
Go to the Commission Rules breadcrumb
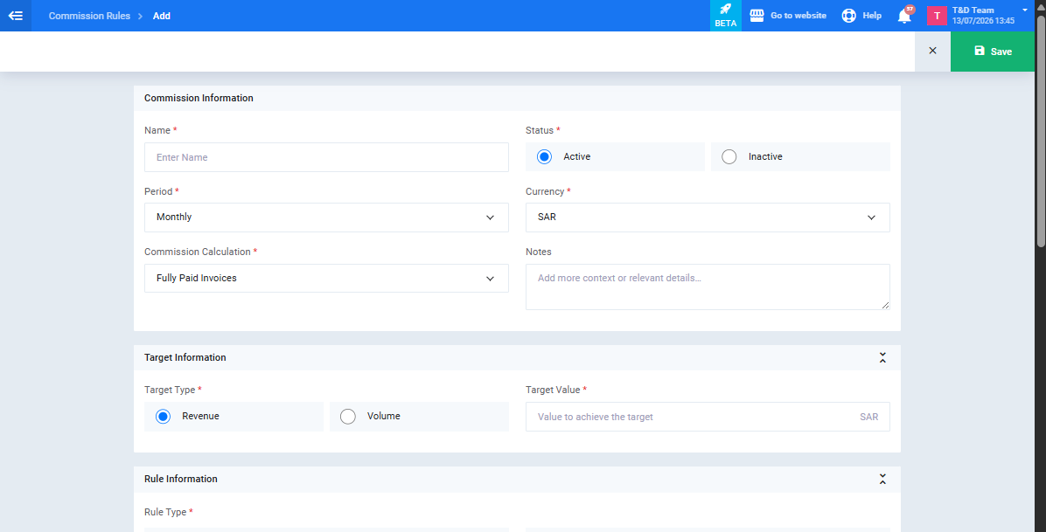[89, 16]
